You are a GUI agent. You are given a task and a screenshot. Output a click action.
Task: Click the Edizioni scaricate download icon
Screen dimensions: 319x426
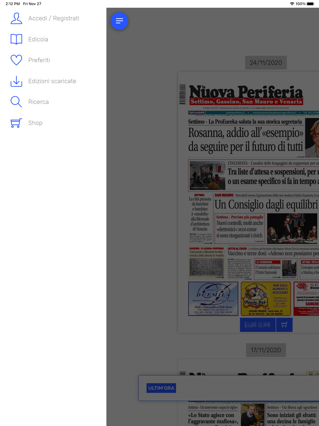[x=16, y=81]
